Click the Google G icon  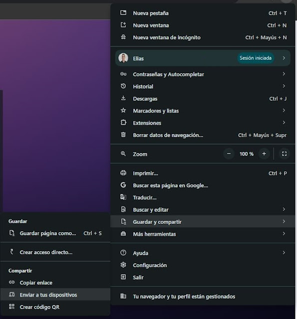point(123,185)
